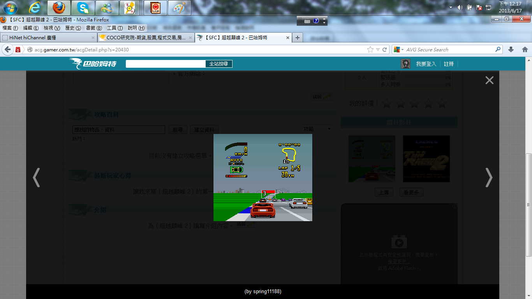The width and height of the screenshot is (532, 299).
Task: Click the 註冊 link
Action: [449, 64]
